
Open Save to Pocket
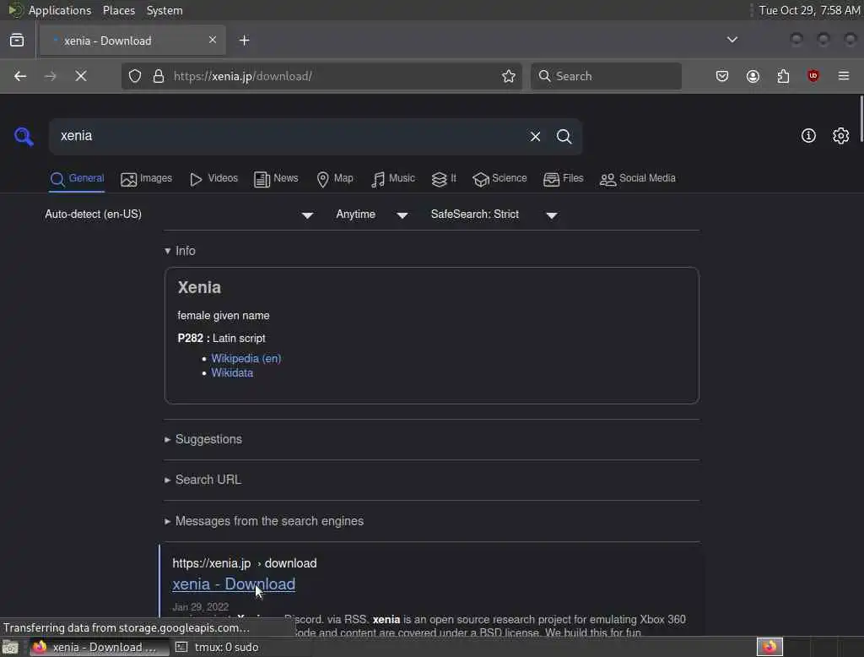coord(722,76)
